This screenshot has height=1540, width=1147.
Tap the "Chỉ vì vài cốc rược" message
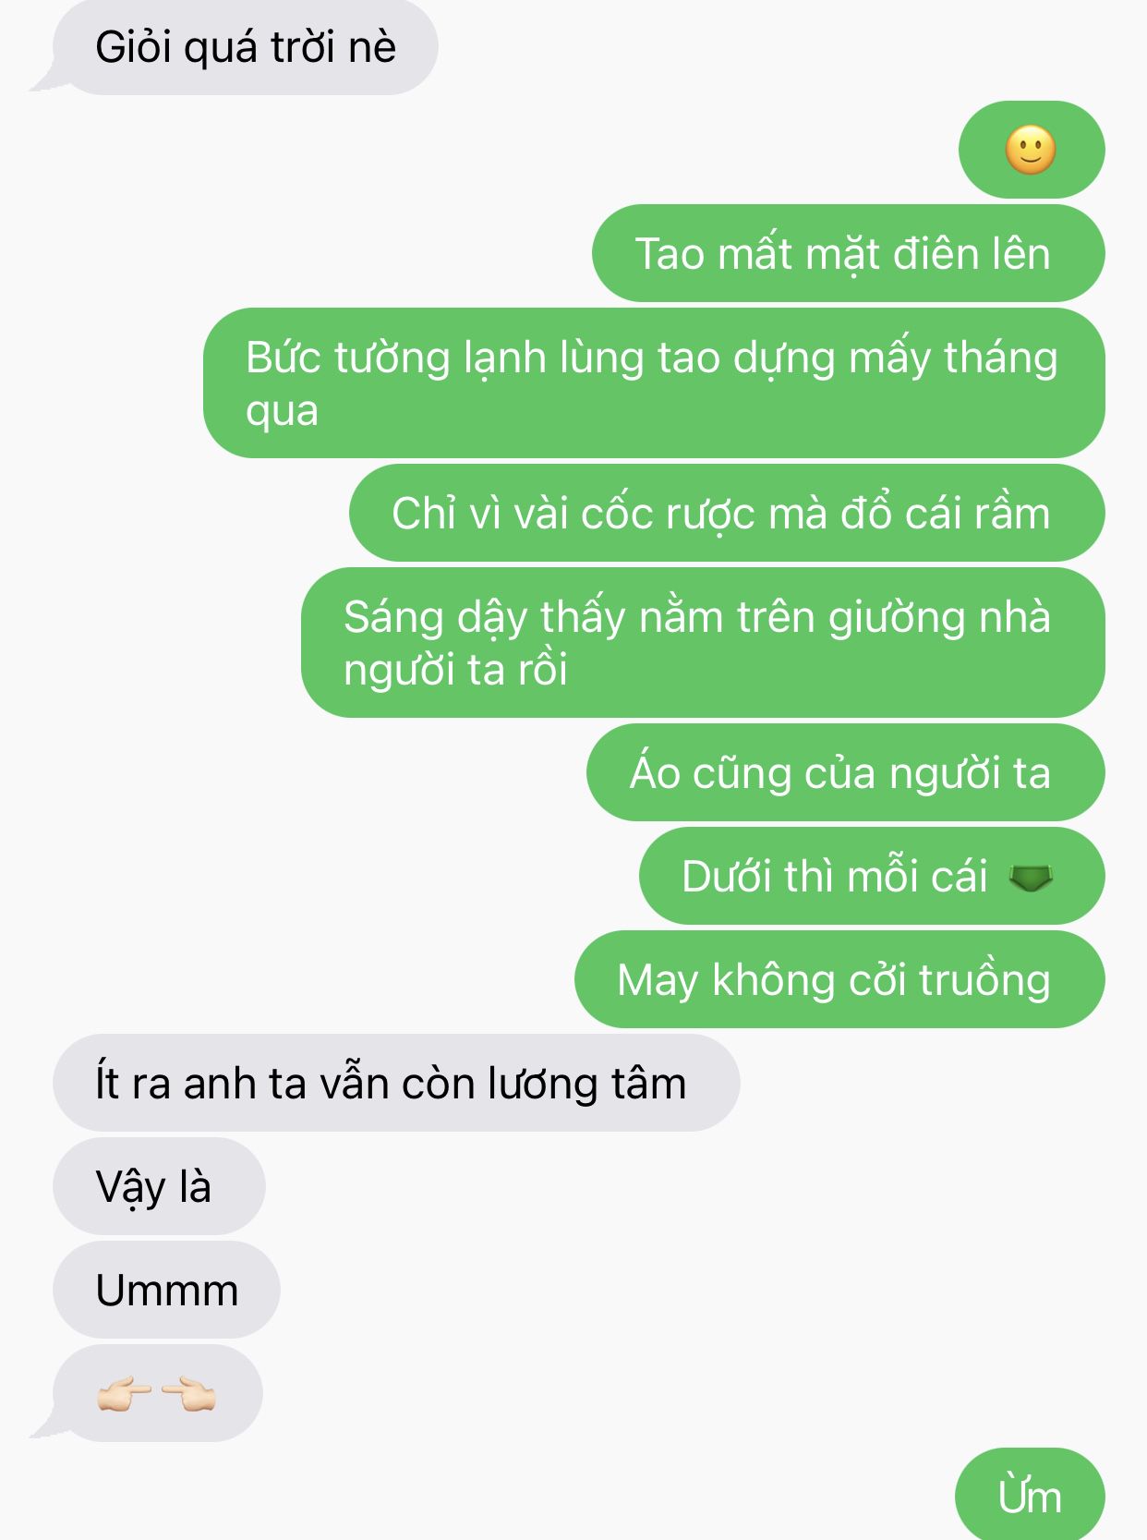click(x=727, y=513)
